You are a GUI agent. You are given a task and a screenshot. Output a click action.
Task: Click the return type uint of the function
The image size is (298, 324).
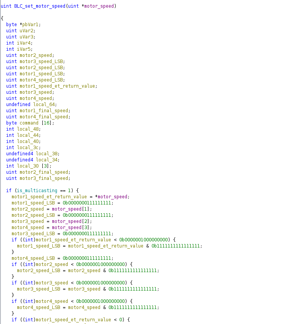[6, 6]
